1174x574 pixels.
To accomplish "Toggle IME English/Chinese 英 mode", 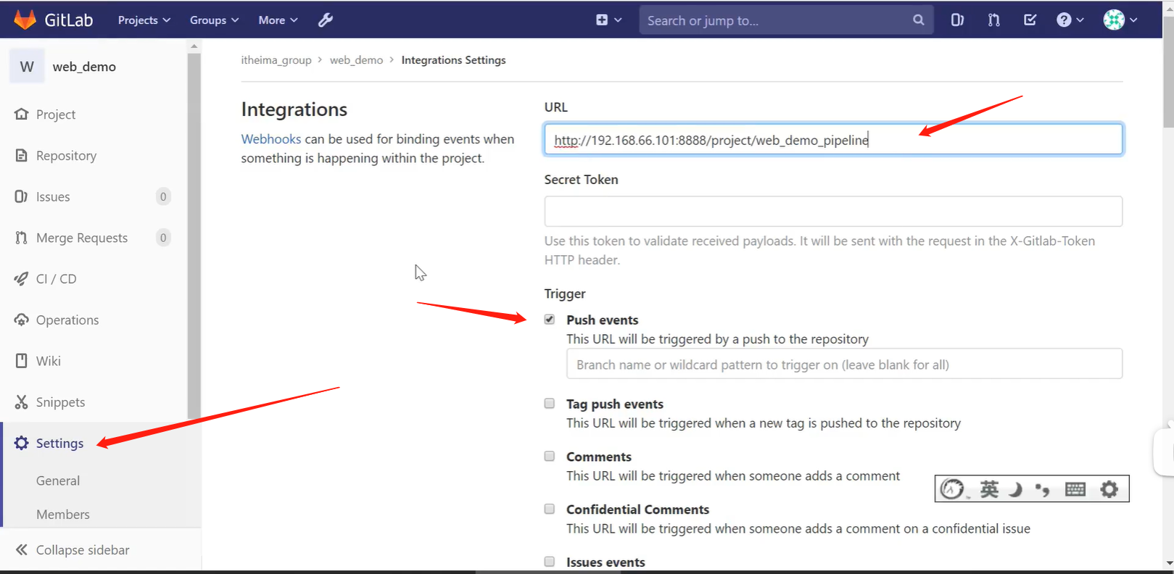I will pos(989,489).
